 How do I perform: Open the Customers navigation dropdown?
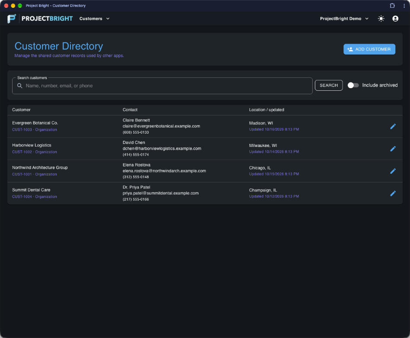pos(94,19)
